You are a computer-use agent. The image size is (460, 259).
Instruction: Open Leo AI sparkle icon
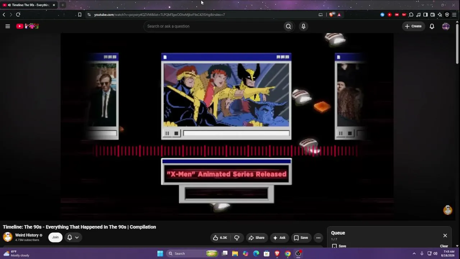pos(440,15)
